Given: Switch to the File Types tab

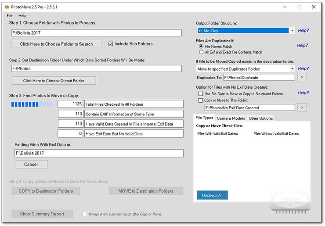Looking at the screenshot, I should (x=204, y=118).
